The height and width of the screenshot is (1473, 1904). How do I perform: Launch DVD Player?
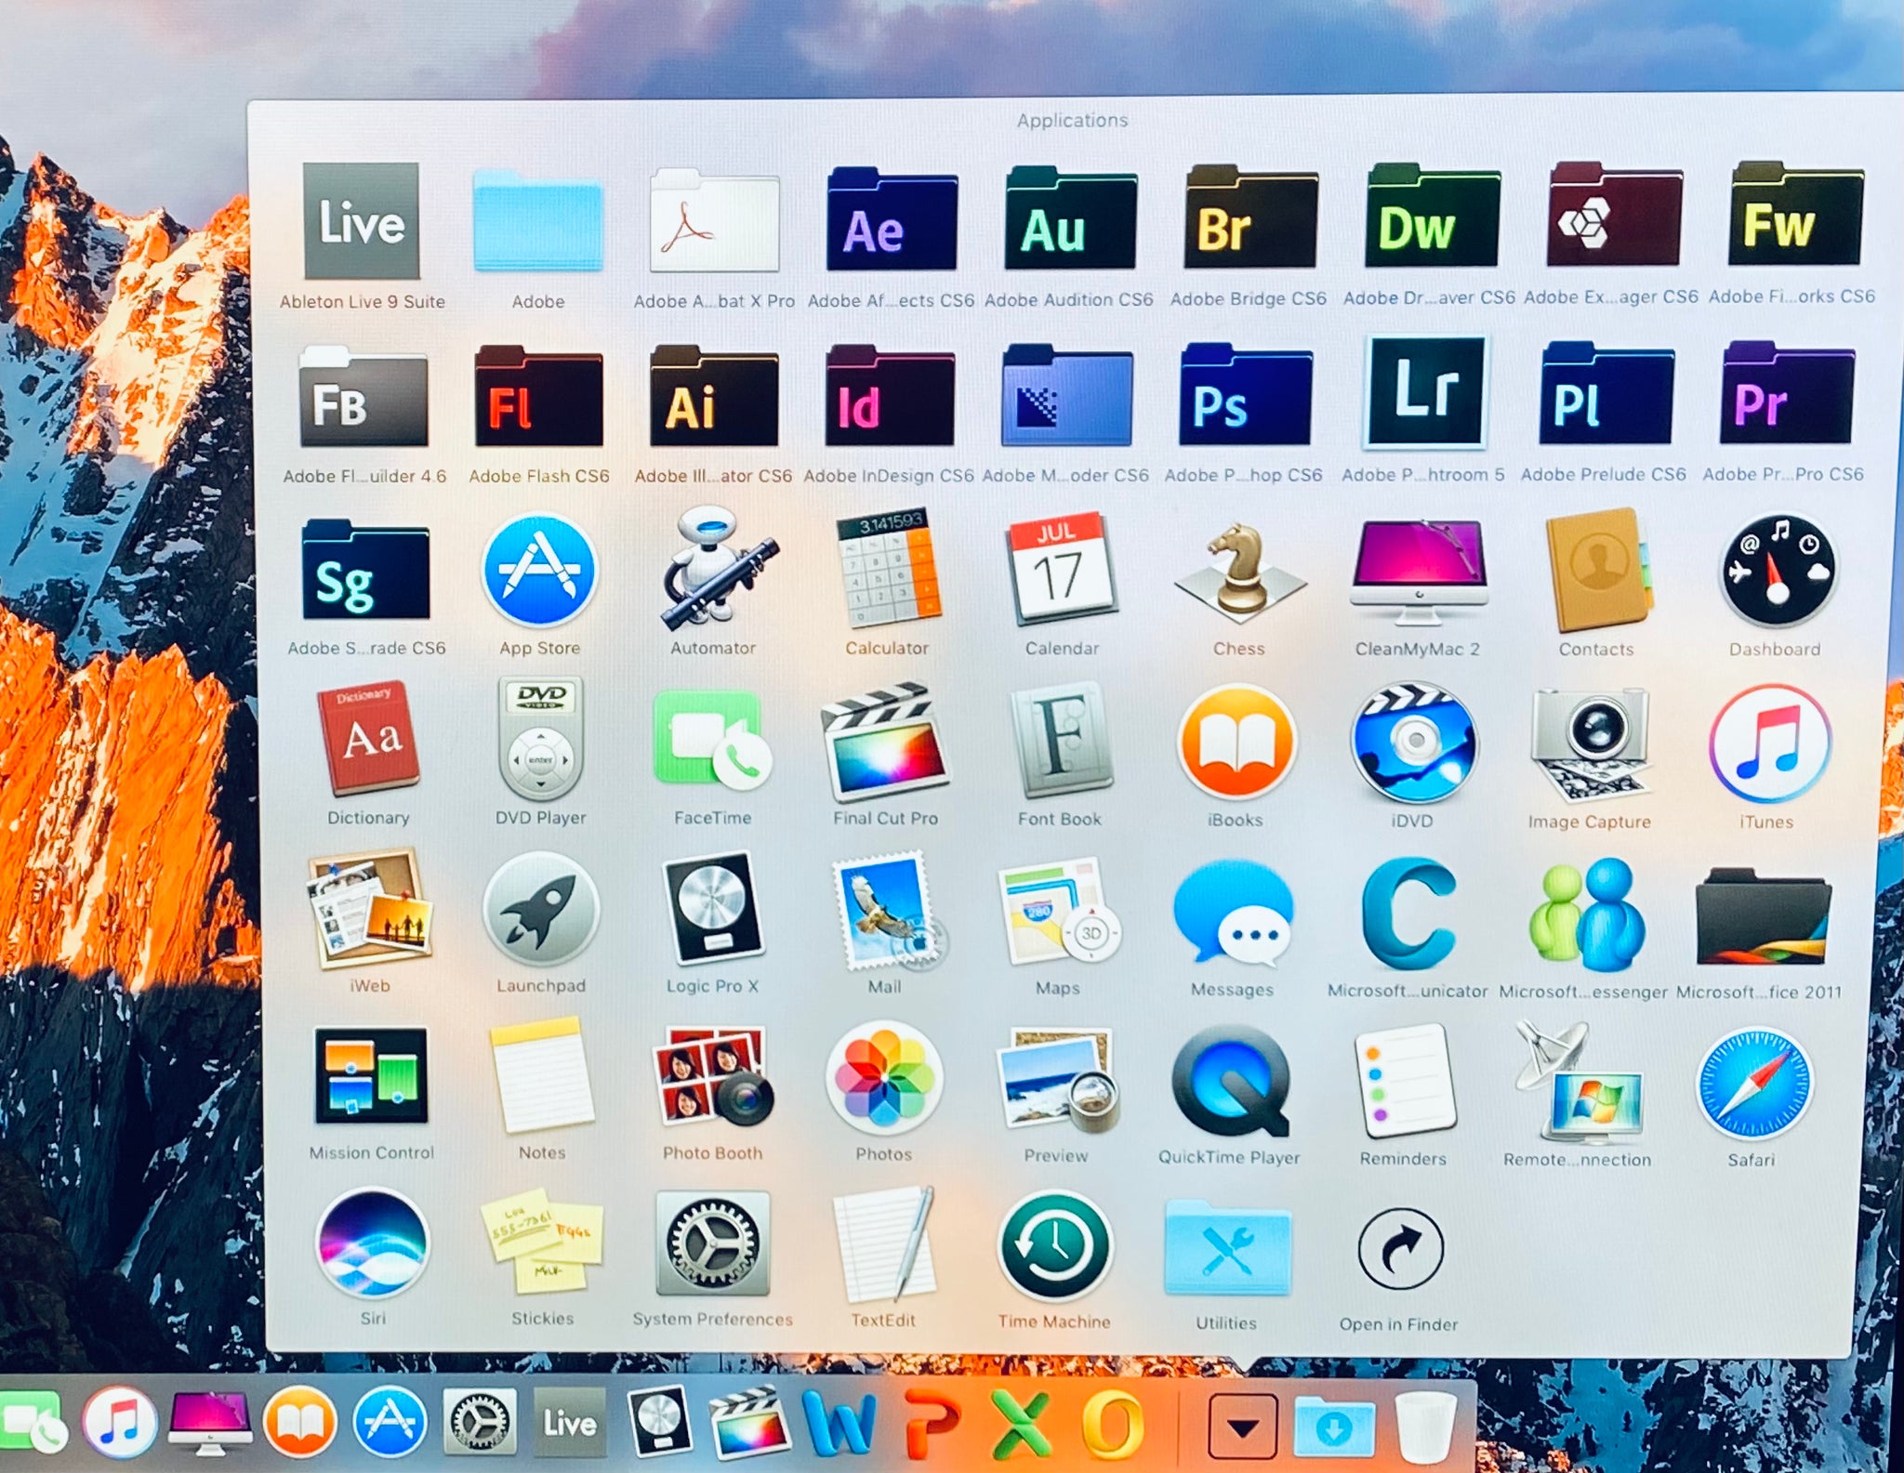[x=541, y=739]
